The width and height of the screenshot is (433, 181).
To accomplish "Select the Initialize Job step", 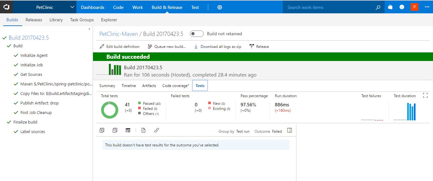I will 32,65.
